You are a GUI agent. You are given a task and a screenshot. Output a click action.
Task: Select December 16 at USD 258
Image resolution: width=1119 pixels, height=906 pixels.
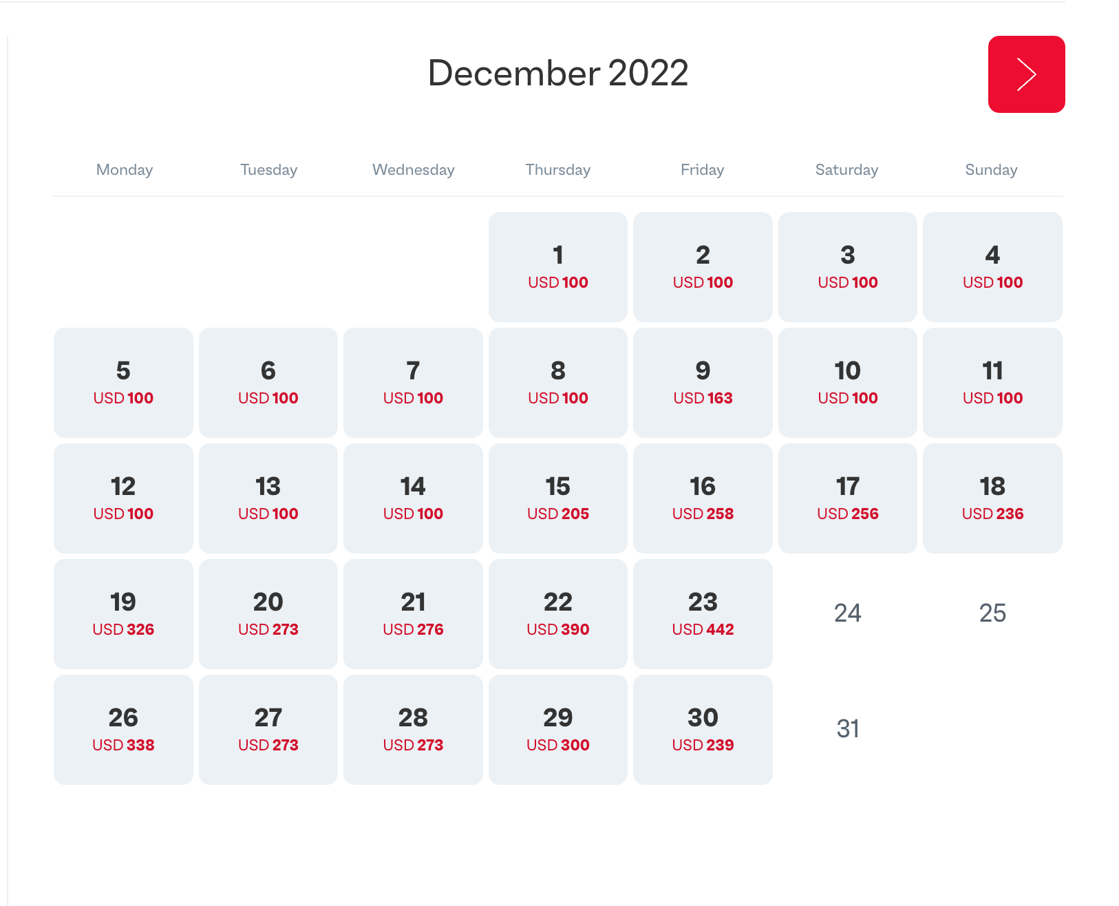click(x=703, y=498)
